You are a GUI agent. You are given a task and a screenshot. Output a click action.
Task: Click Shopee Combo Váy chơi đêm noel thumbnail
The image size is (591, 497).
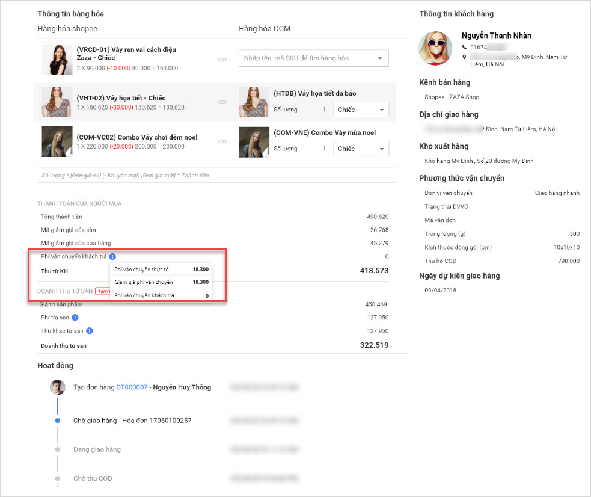tap(57, 141)
